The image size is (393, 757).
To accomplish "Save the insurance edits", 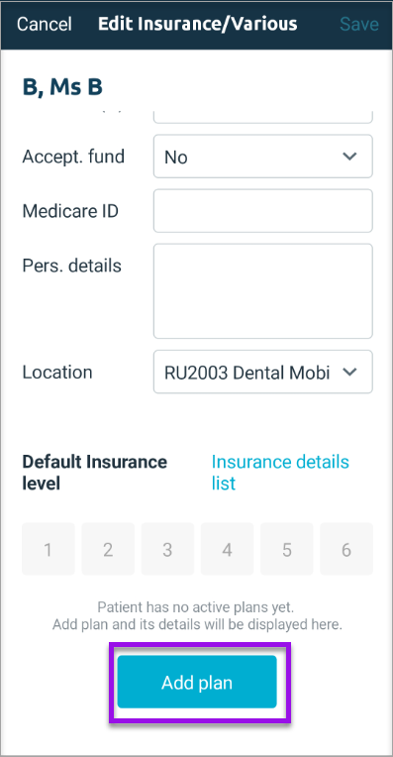I will click(x=358, y=24).
